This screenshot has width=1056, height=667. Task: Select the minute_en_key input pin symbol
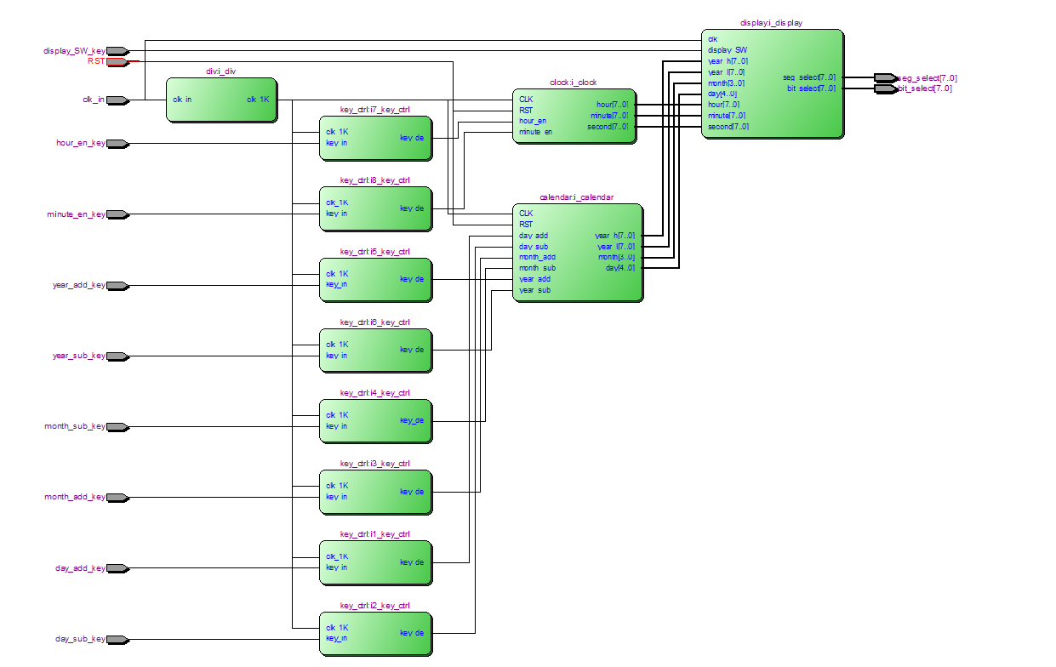point(117,214)
